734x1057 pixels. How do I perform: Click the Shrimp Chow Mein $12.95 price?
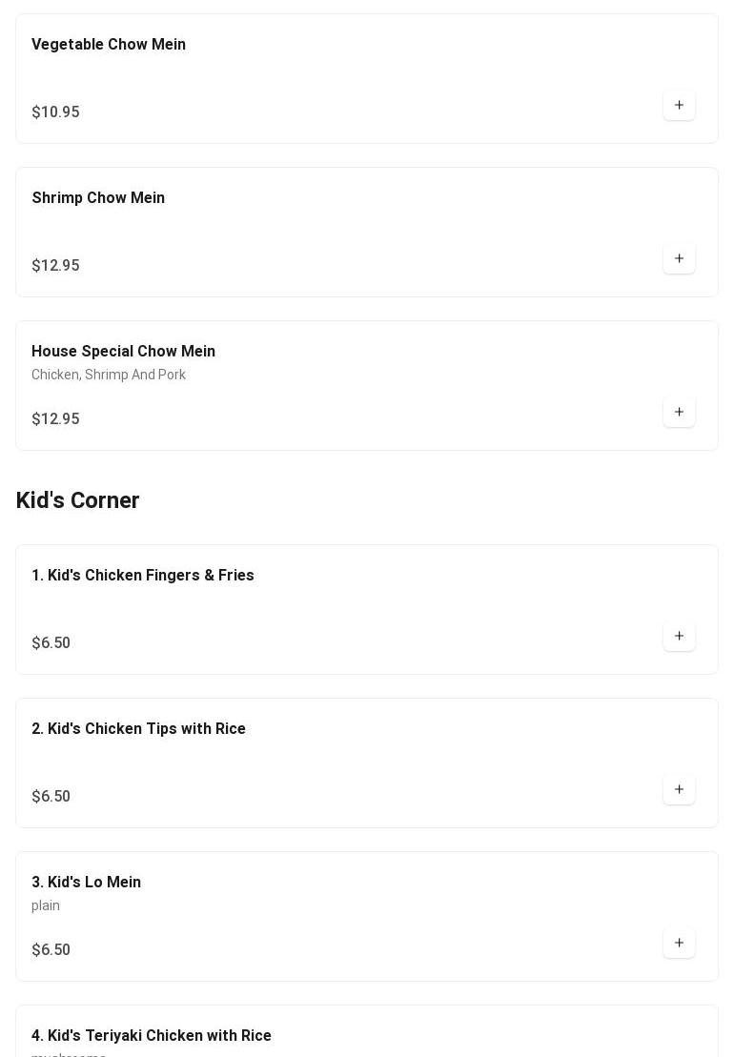coord(55,266)
